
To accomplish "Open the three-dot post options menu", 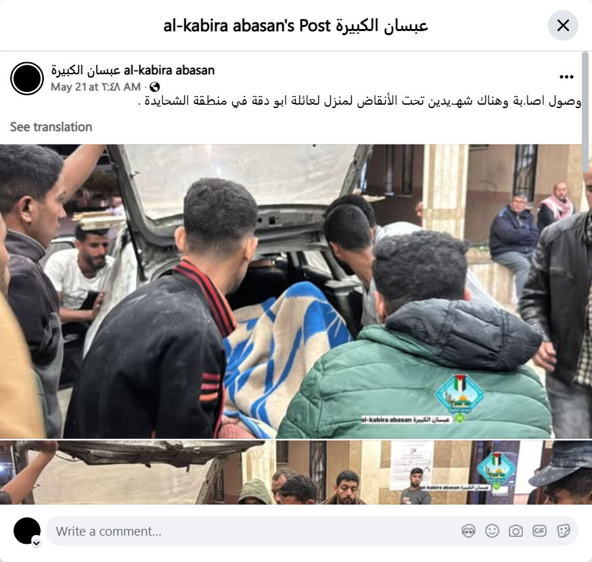I will [566, 77].
